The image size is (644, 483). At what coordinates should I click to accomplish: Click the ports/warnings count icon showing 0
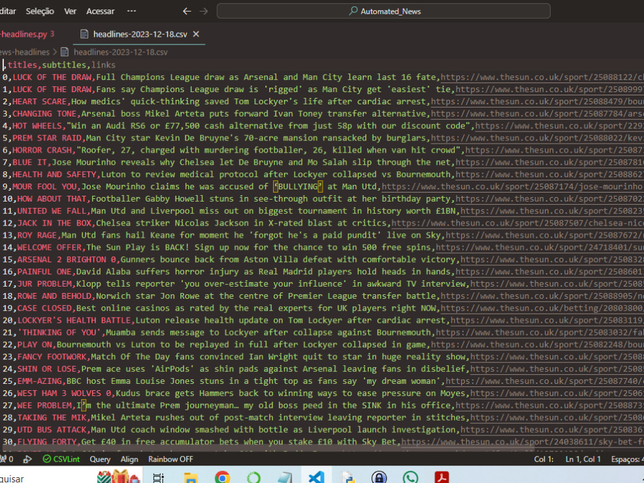7,459
